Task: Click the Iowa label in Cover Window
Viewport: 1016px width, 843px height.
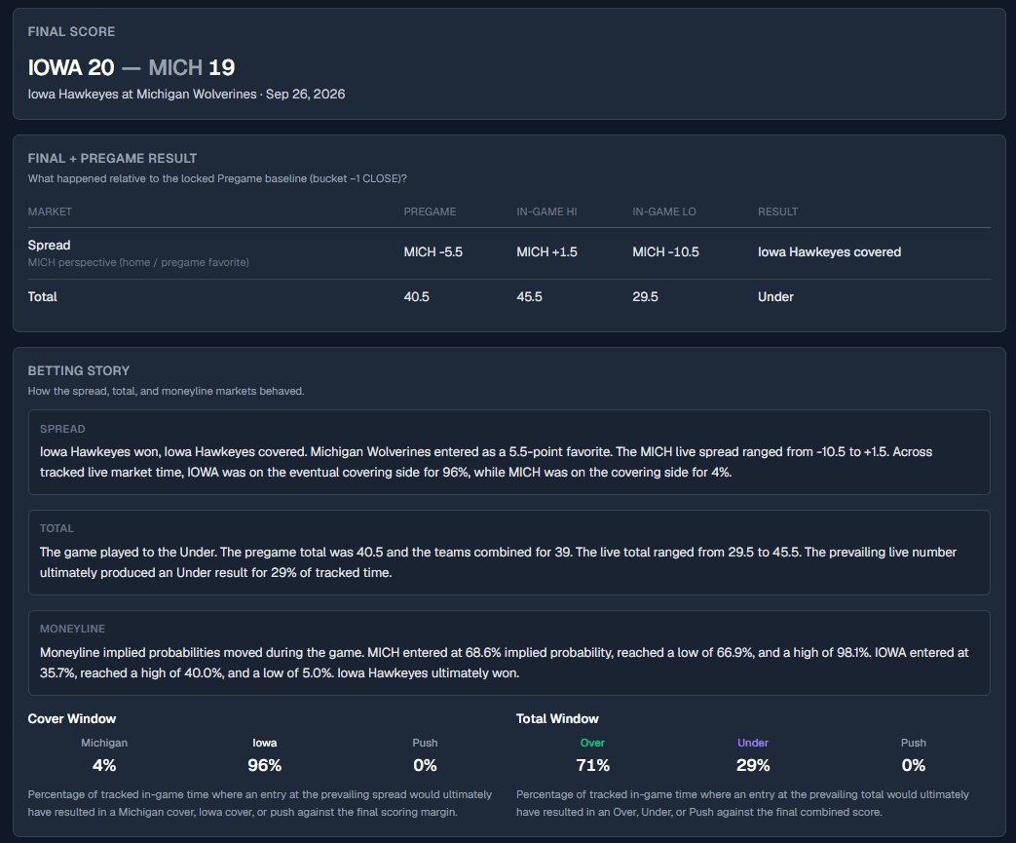Action: [264, 744]
